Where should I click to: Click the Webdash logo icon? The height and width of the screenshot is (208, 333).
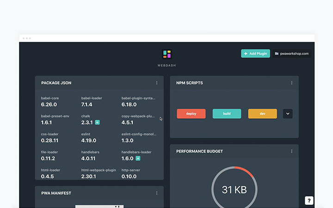[x=166, y=55]
